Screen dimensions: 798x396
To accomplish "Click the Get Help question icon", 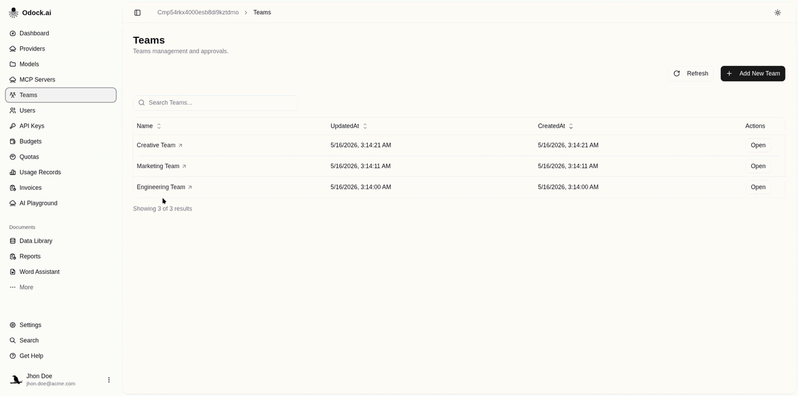I will click(x=12, y=356).
